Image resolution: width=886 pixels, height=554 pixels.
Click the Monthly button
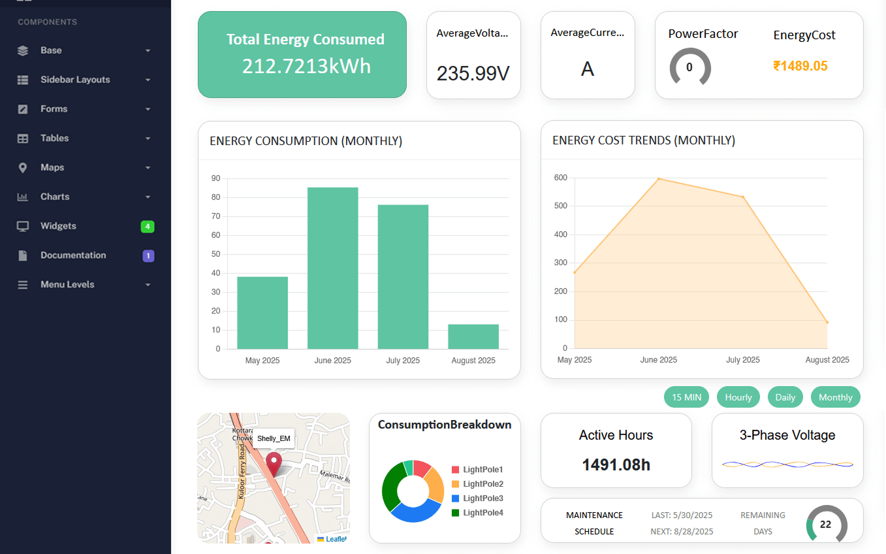[x=835, y=397]
